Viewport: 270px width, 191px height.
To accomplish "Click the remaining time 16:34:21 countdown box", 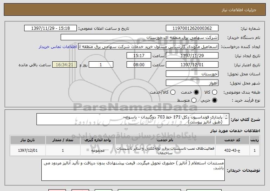I will (64, 65).
